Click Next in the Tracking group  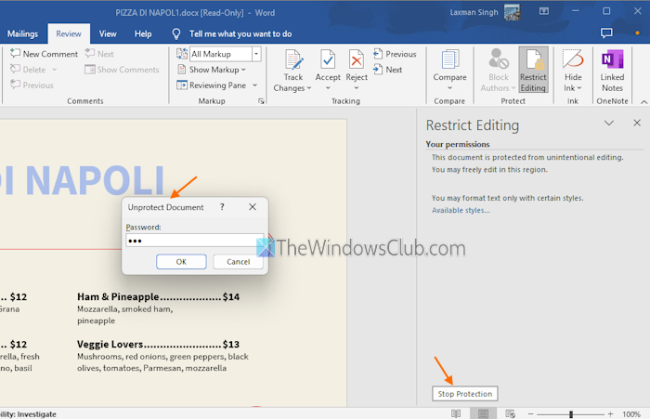point(387,70)
